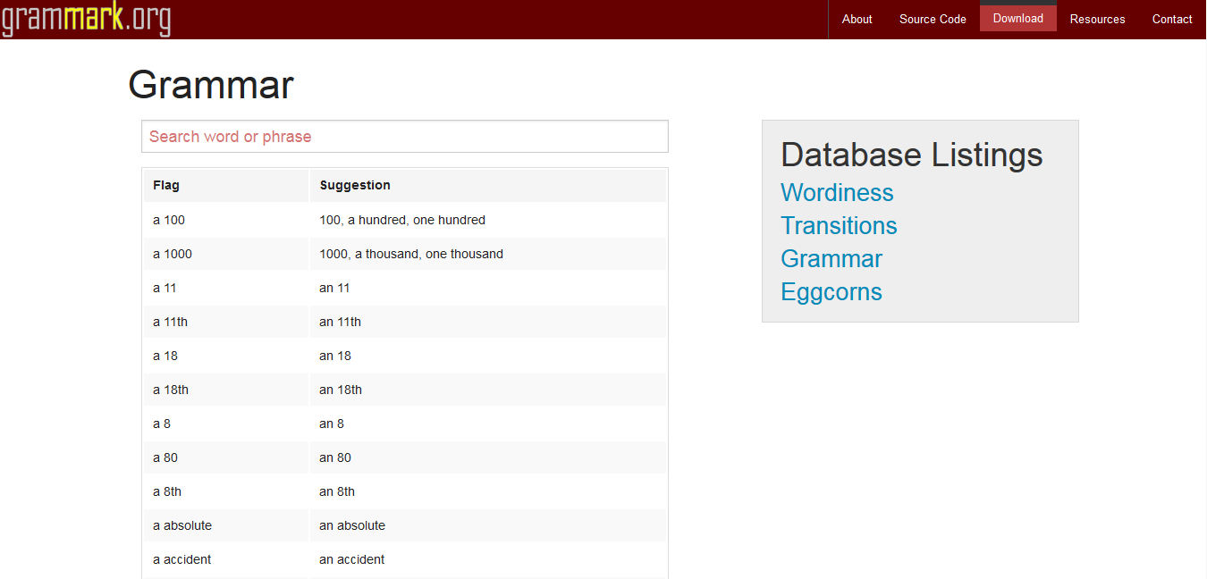The image size is (1207, 579).
Task: Select the 'a absolute' flag cell
Action: click(226, 525)
